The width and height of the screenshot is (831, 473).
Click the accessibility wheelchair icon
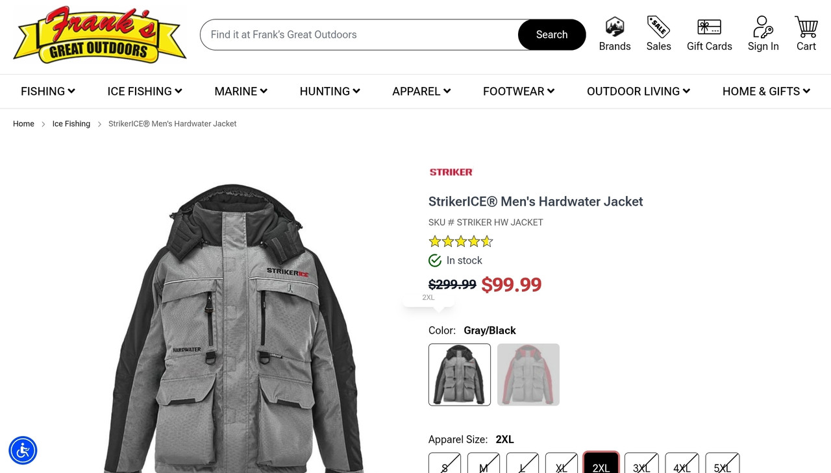coord(23,450)
